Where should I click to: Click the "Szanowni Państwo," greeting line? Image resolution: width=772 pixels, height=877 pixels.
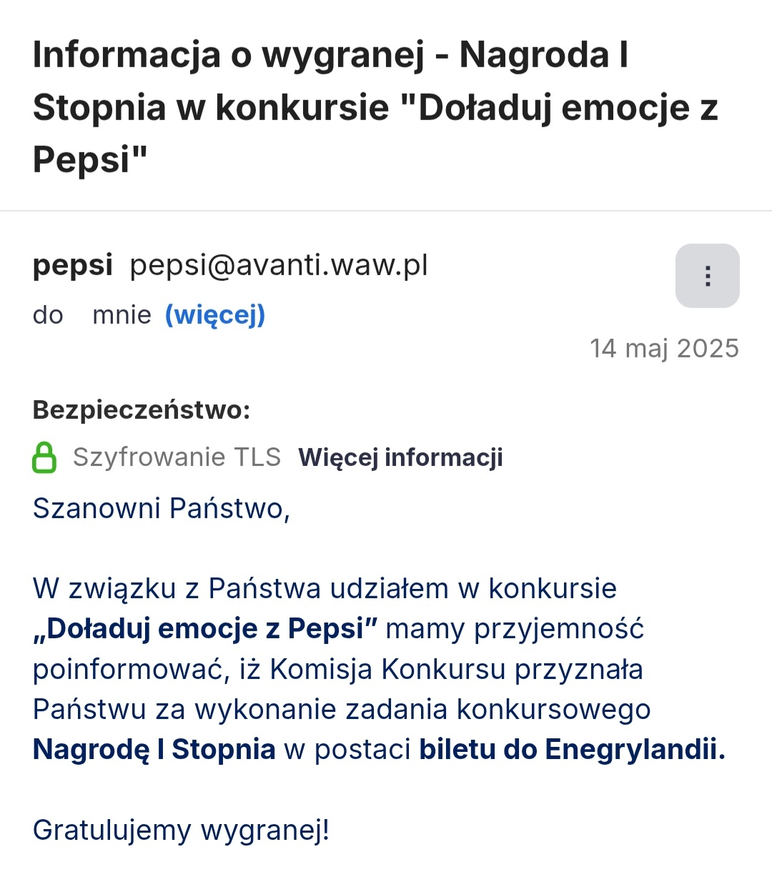click(162, 509)
